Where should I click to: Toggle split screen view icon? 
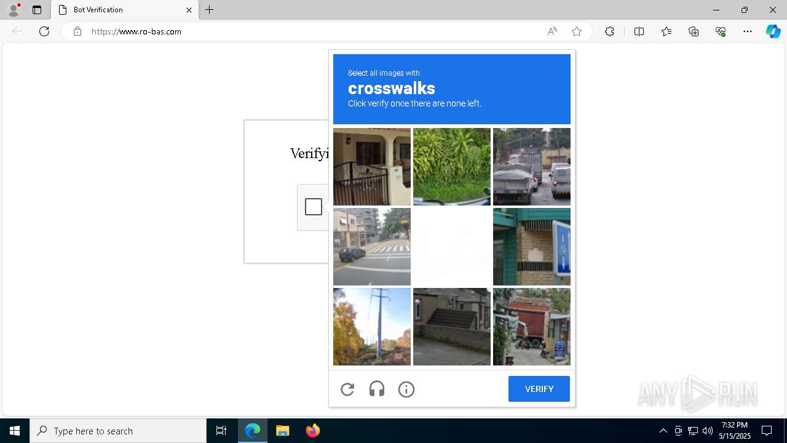pos(639,31)
